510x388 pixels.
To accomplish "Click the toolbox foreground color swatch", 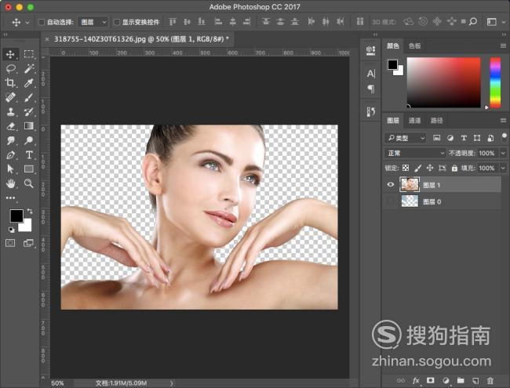I will click(16, 216).
